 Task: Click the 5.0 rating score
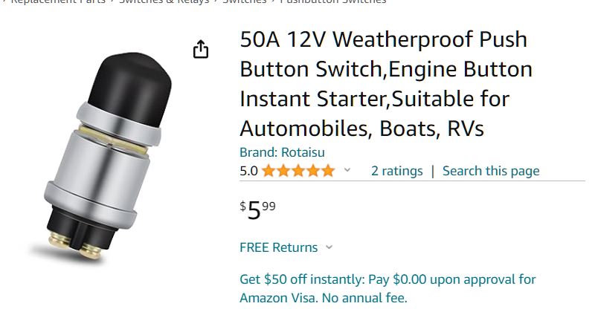pyautogui.click(x=248, y=171)
